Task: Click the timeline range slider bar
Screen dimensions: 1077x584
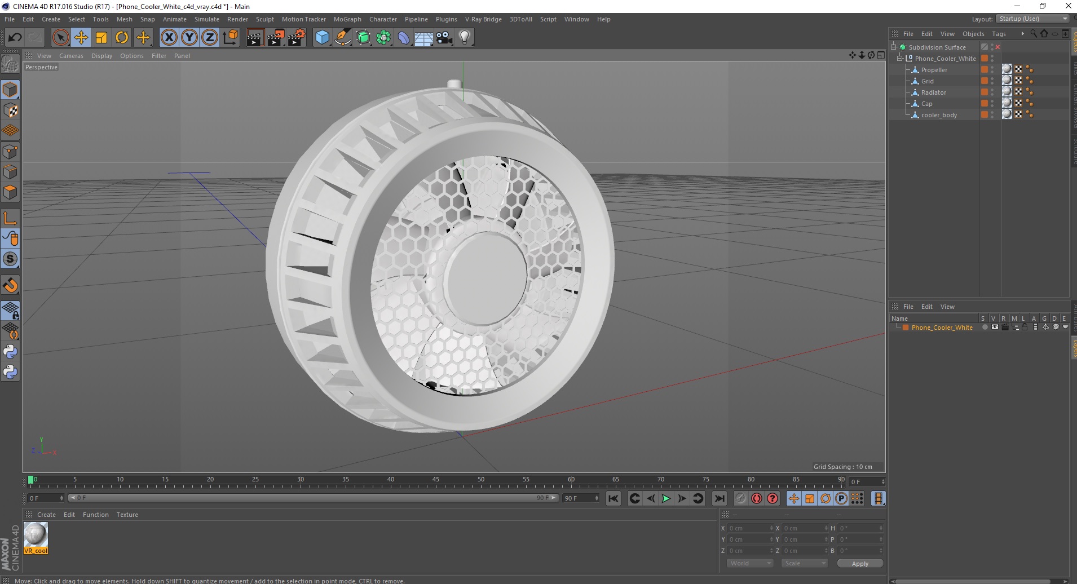Action: (x=314, y=498)
